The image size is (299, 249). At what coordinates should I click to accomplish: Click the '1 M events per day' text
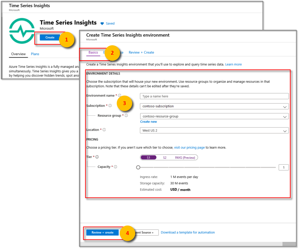[184, 177]
